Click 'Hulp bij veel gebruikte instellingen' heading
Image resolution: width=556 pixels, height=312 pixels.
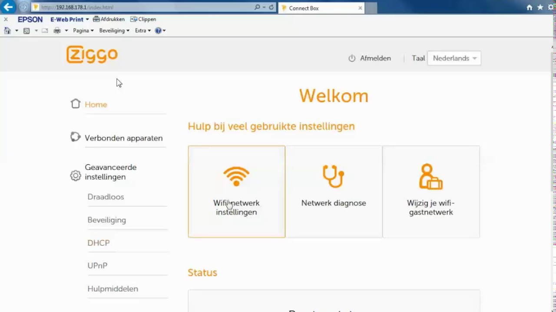(271, 126)
